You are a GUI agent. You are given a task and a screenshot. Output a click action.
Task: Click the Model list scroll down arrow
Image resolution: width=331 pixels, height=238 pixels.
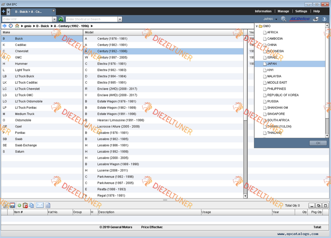click(245, 196)
